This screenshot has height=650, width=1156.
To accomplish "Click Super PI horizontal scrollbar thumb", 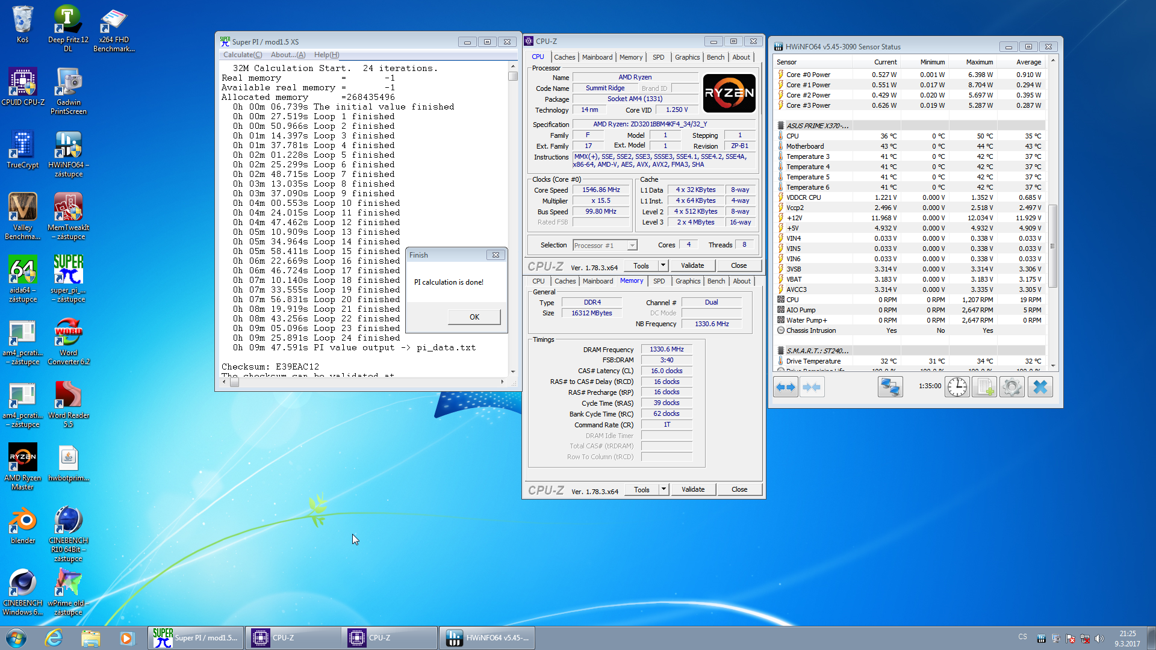I will pyautogui.click(x=235, y=382).
